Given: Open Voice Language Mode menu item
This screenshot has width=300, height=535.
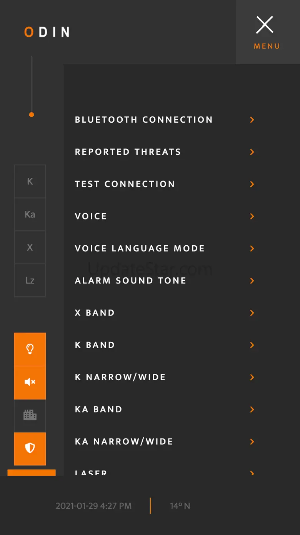Looking at the screenshot, I should click(x=140, y=248).
